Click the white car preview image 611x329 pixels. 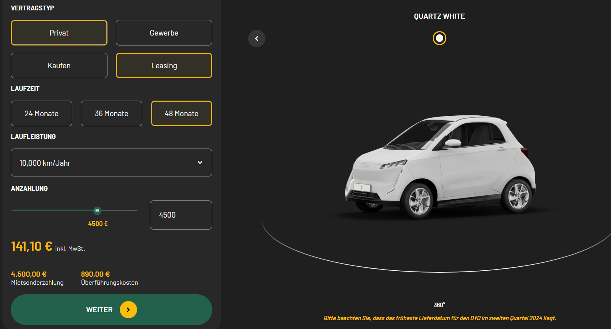click(x=440, y=167)
